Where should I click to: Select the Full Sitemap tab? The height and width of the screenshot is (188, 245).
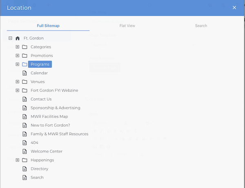[x=48, y=26]
